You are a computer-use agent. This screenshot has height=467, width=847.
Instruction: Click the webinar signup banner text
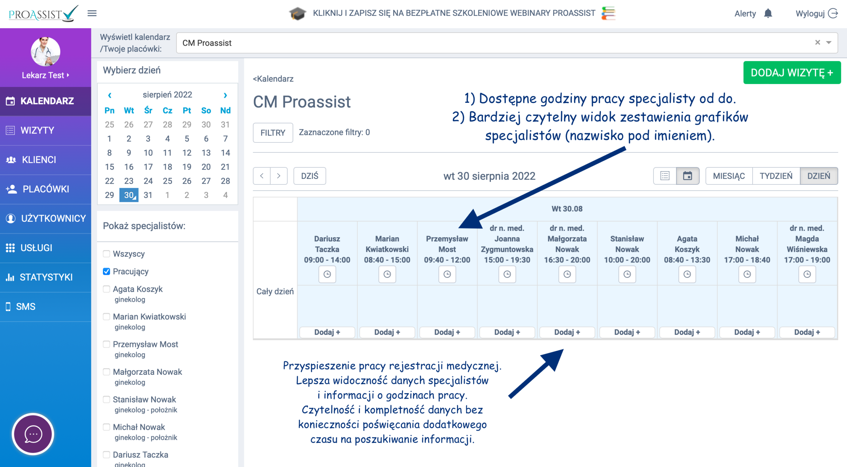click(x=454, y=13)
